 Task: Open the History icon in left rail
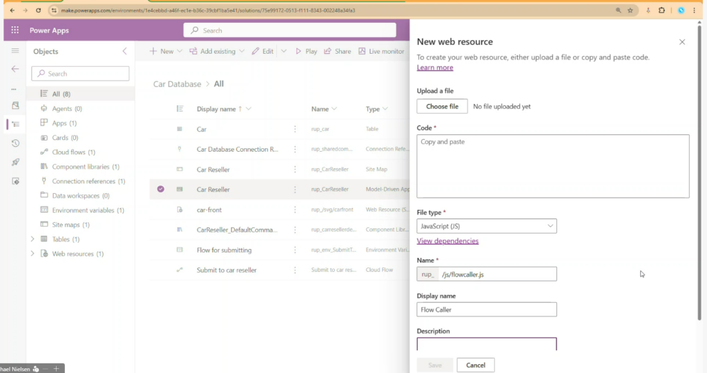tap(15, 143)
